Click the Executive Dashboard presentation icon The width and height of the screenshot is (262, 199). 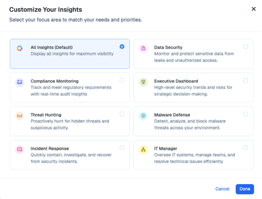[x=143, y=82]
